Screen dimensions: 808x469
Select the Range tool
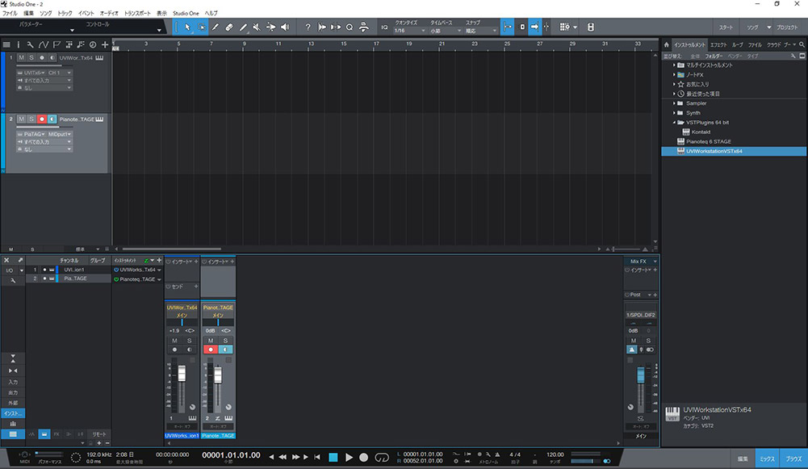click(202, 27)
